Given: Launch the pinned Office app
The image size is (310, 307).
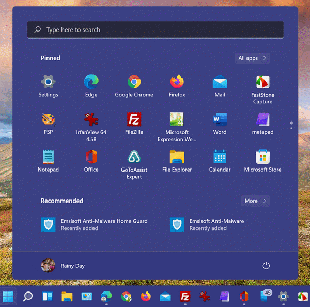Looking at the screenshot, I should [91, 161].
